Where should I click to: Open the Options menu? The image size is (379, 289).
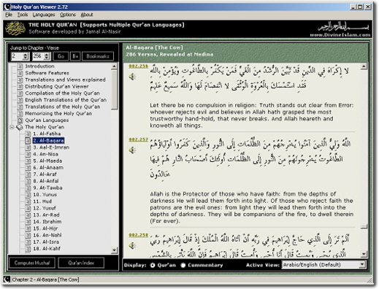68,15
